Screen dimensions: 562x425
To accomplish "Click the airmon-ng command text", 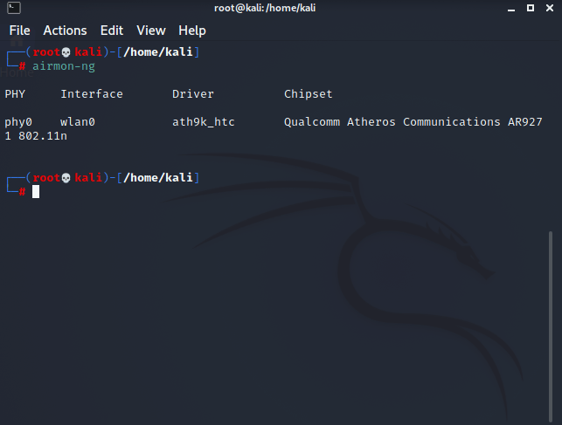I will (64, 66).
